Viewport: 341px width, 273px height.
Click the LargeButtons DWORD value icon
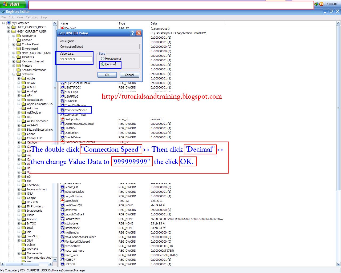point(62,196)
